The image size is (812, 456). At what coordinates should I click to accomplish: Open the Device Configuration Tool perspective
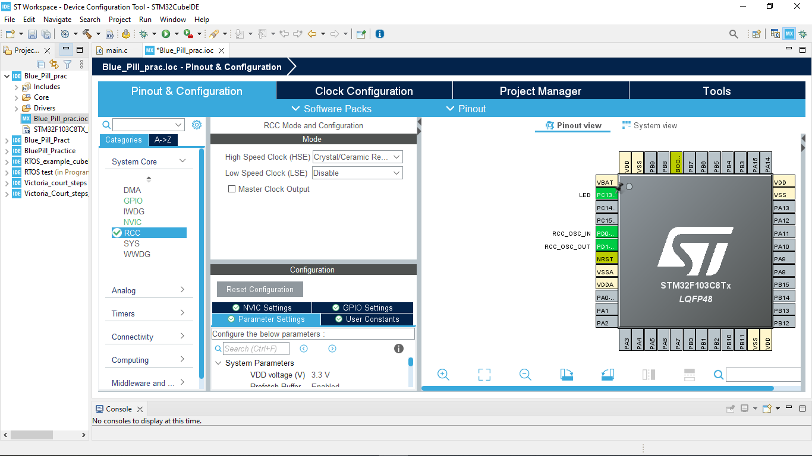coord(789,34)
